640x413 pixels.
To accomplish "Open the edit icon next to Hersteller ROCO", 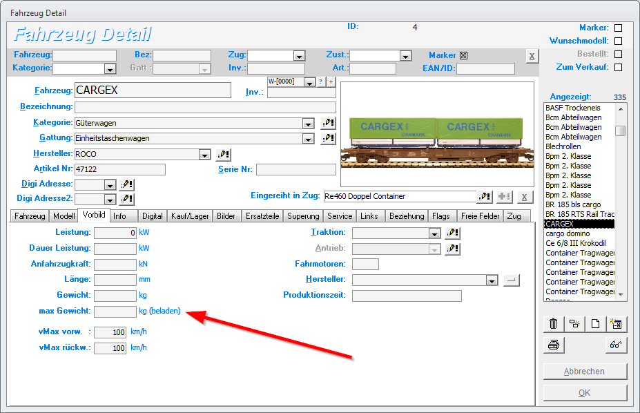I will tap(223, 154).
